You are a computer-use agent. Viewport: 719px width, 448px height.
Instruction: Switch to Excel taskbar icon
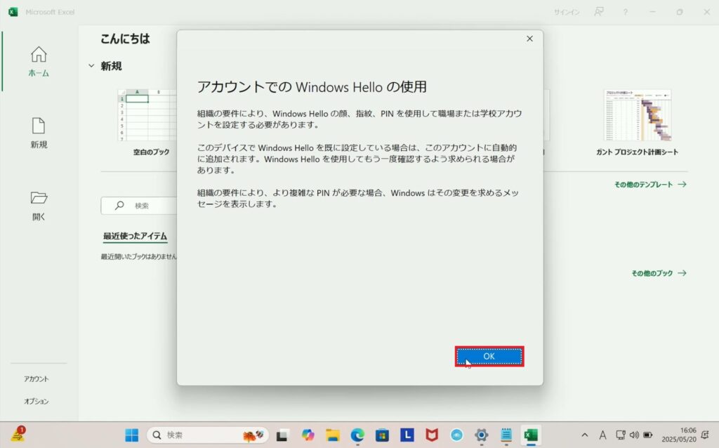click(531, 435)
